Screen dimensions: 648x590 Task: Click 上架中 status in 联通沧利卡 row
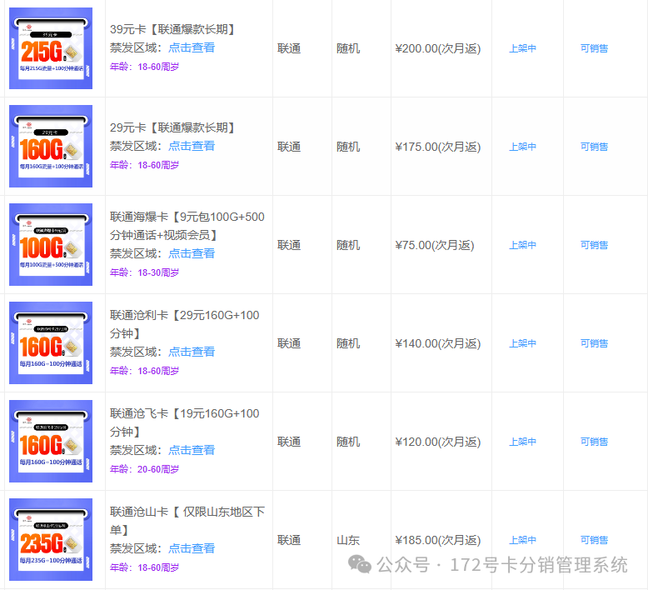coord(522,343)
